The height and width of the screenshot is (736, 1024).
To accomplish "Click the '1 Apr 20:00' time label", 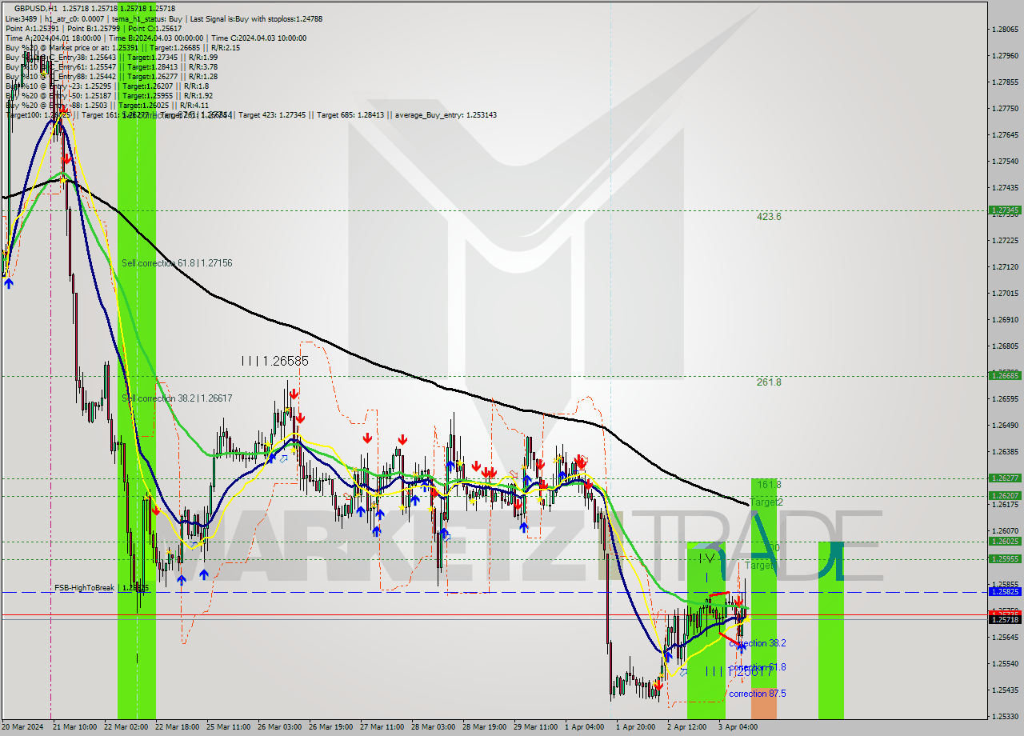I will 636,727.
